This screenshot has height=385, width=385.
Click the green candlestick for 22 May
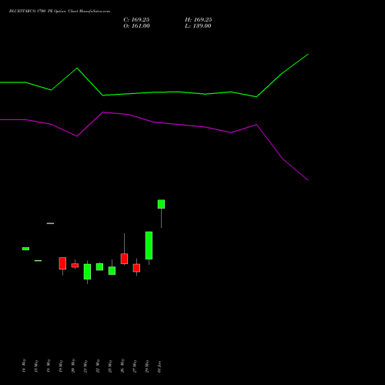click(x=99, y=266)
